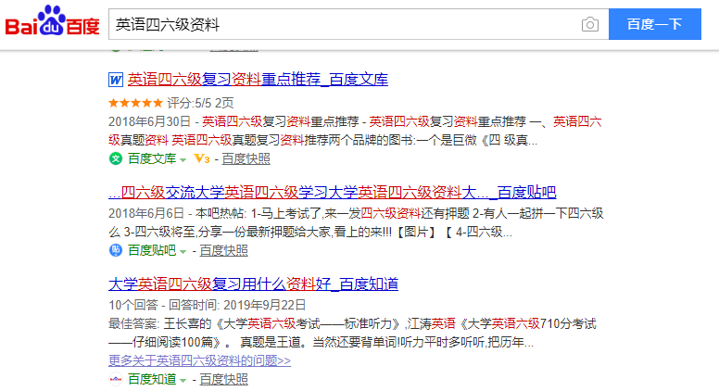The width and height of the screenshot is (719, 391).
Task: Click the V3 credibility badge
Action: tap(202, 158)
